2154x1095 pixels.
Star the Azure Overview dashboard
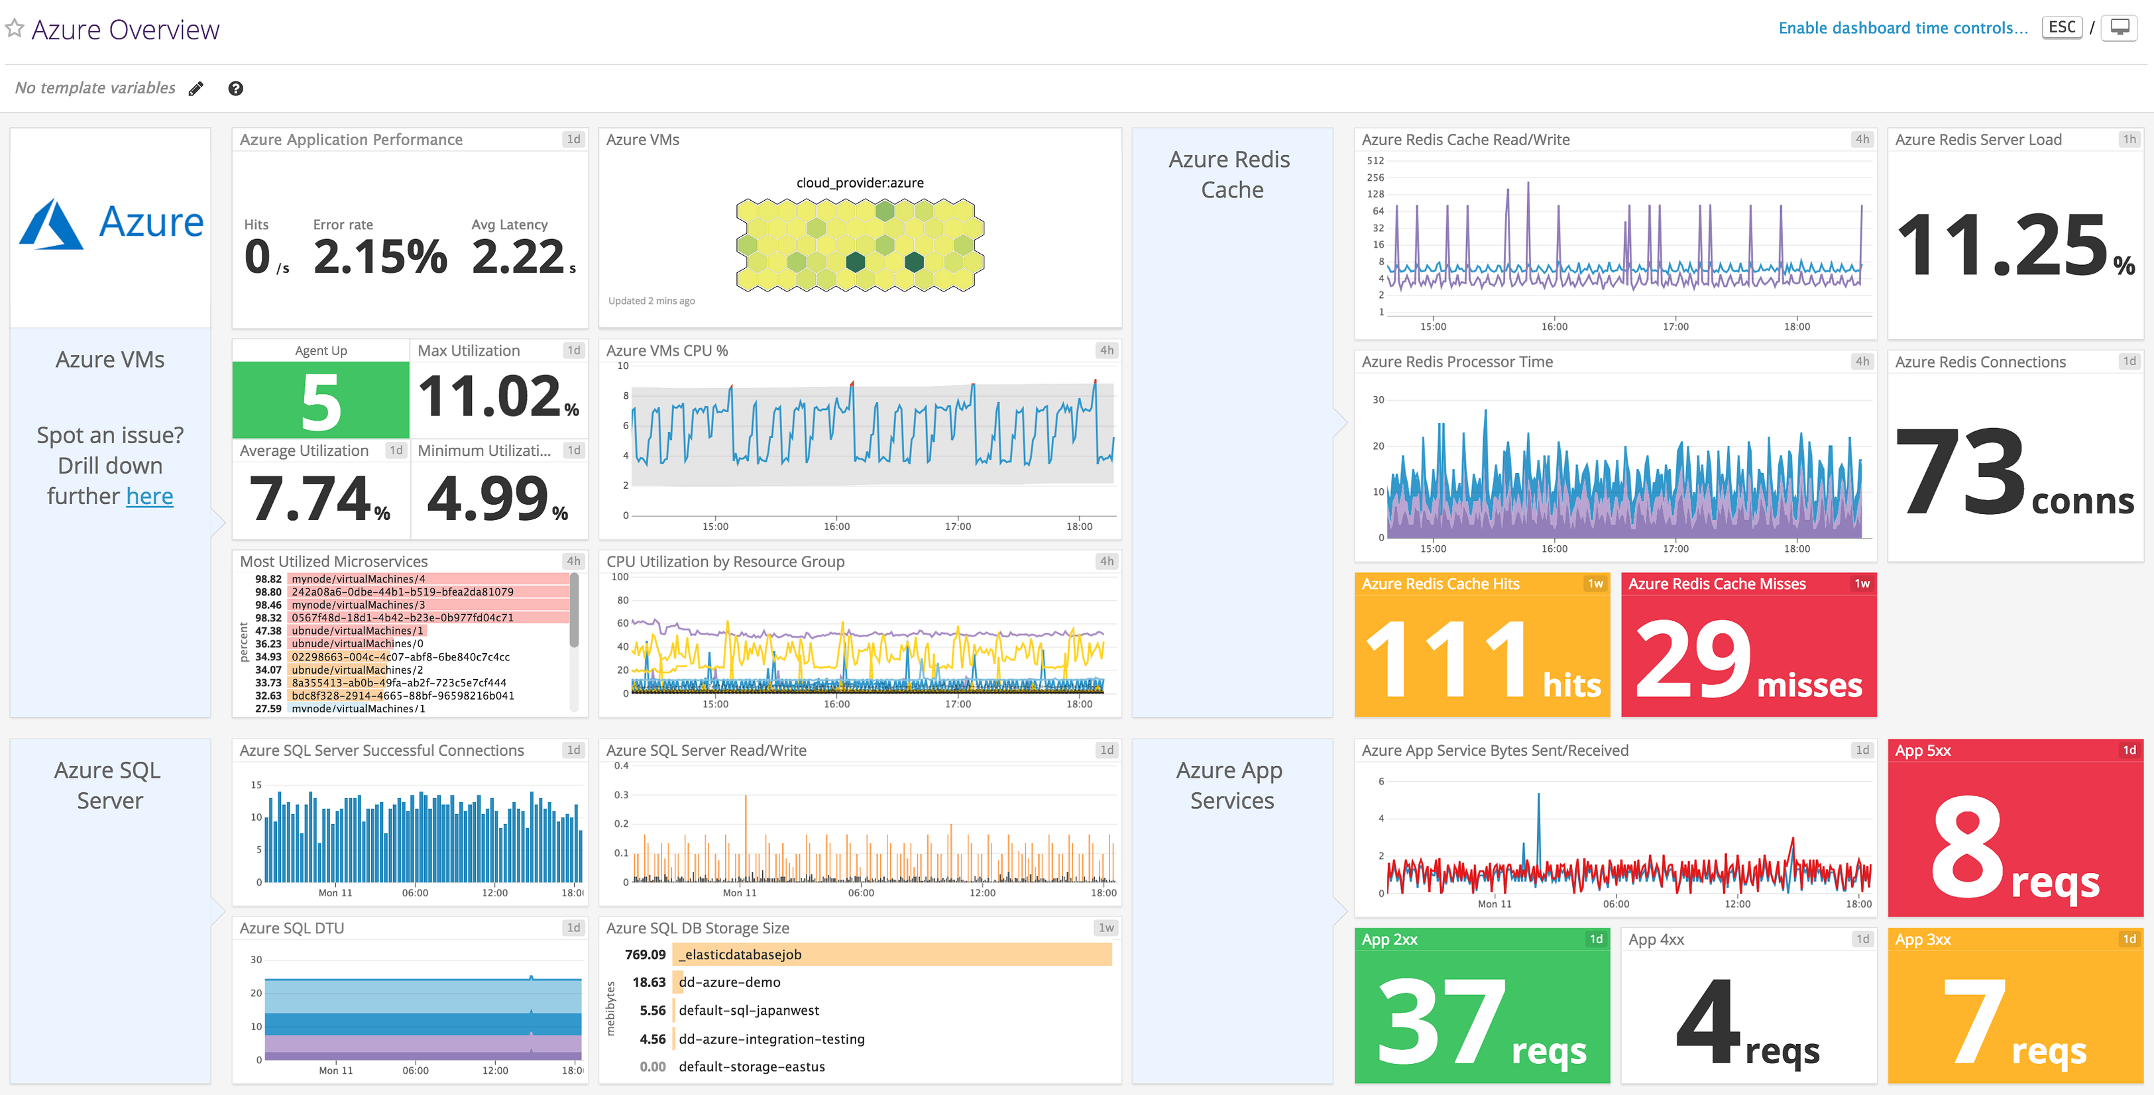tap(13, 28)
